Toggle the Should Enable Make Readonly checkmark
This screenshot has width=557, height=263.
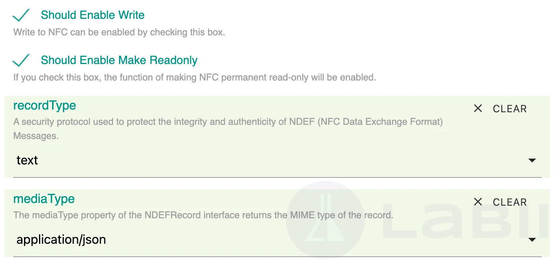point(21,60)
